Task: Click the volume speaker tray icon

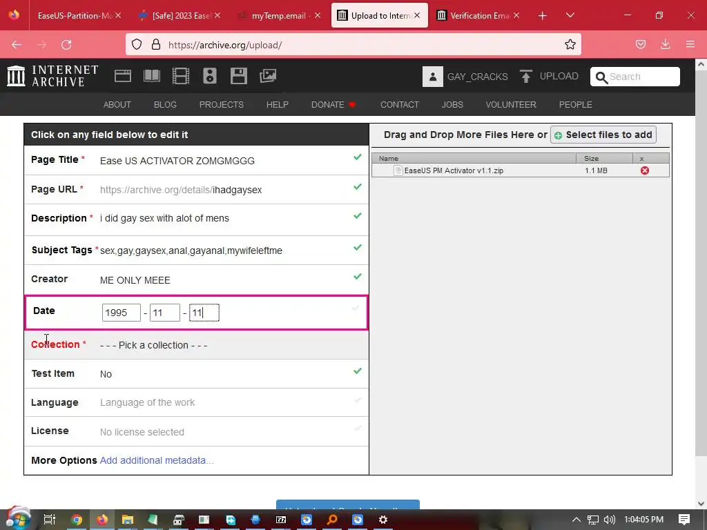Action: click(x=609, y=520)
